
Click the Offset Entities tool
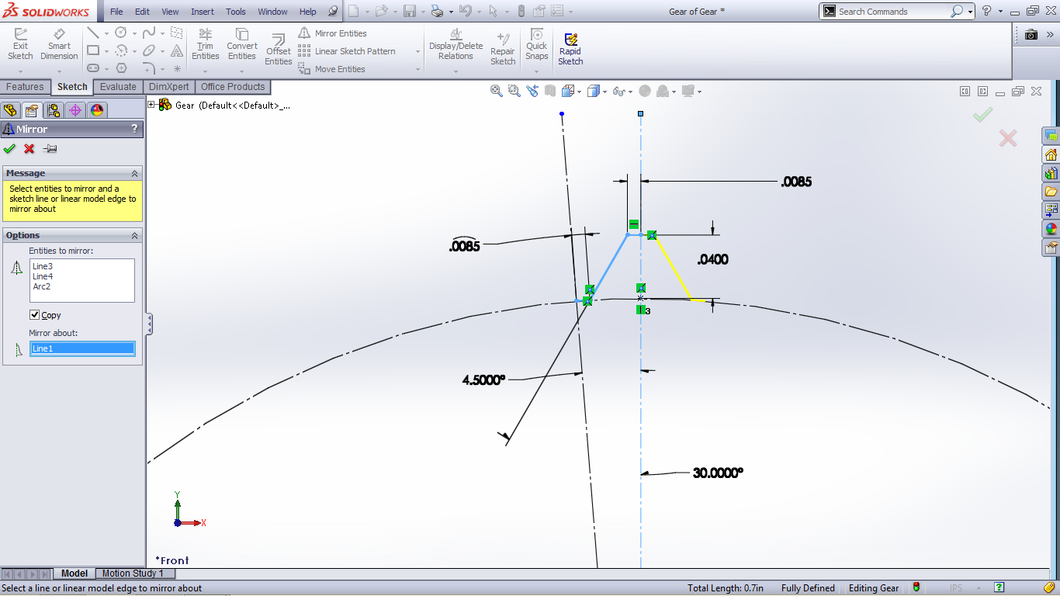(x=278, y=49)
